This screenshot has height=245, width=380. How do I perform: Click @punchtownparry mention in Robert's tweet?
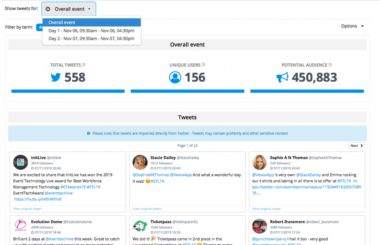pos(269,239)
